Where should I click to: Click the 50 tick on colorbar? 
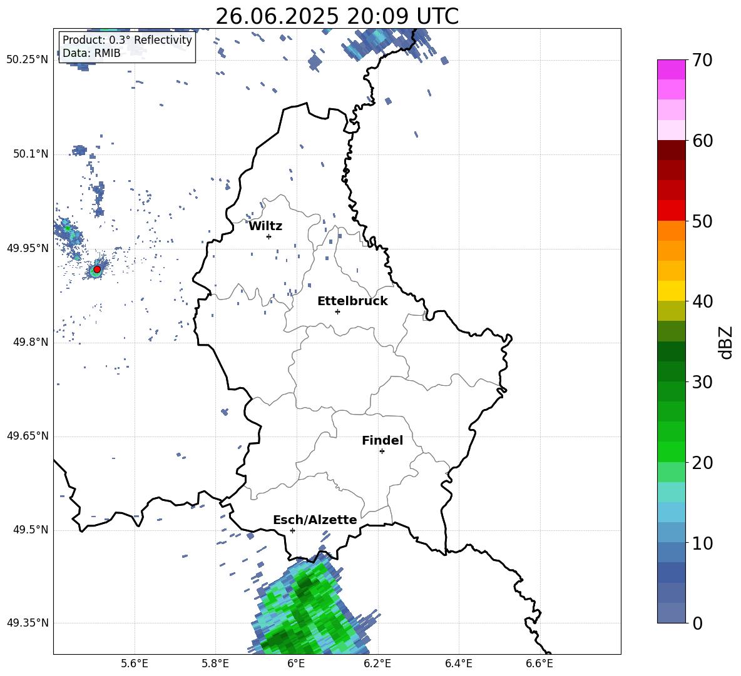[x=702, y=221]
